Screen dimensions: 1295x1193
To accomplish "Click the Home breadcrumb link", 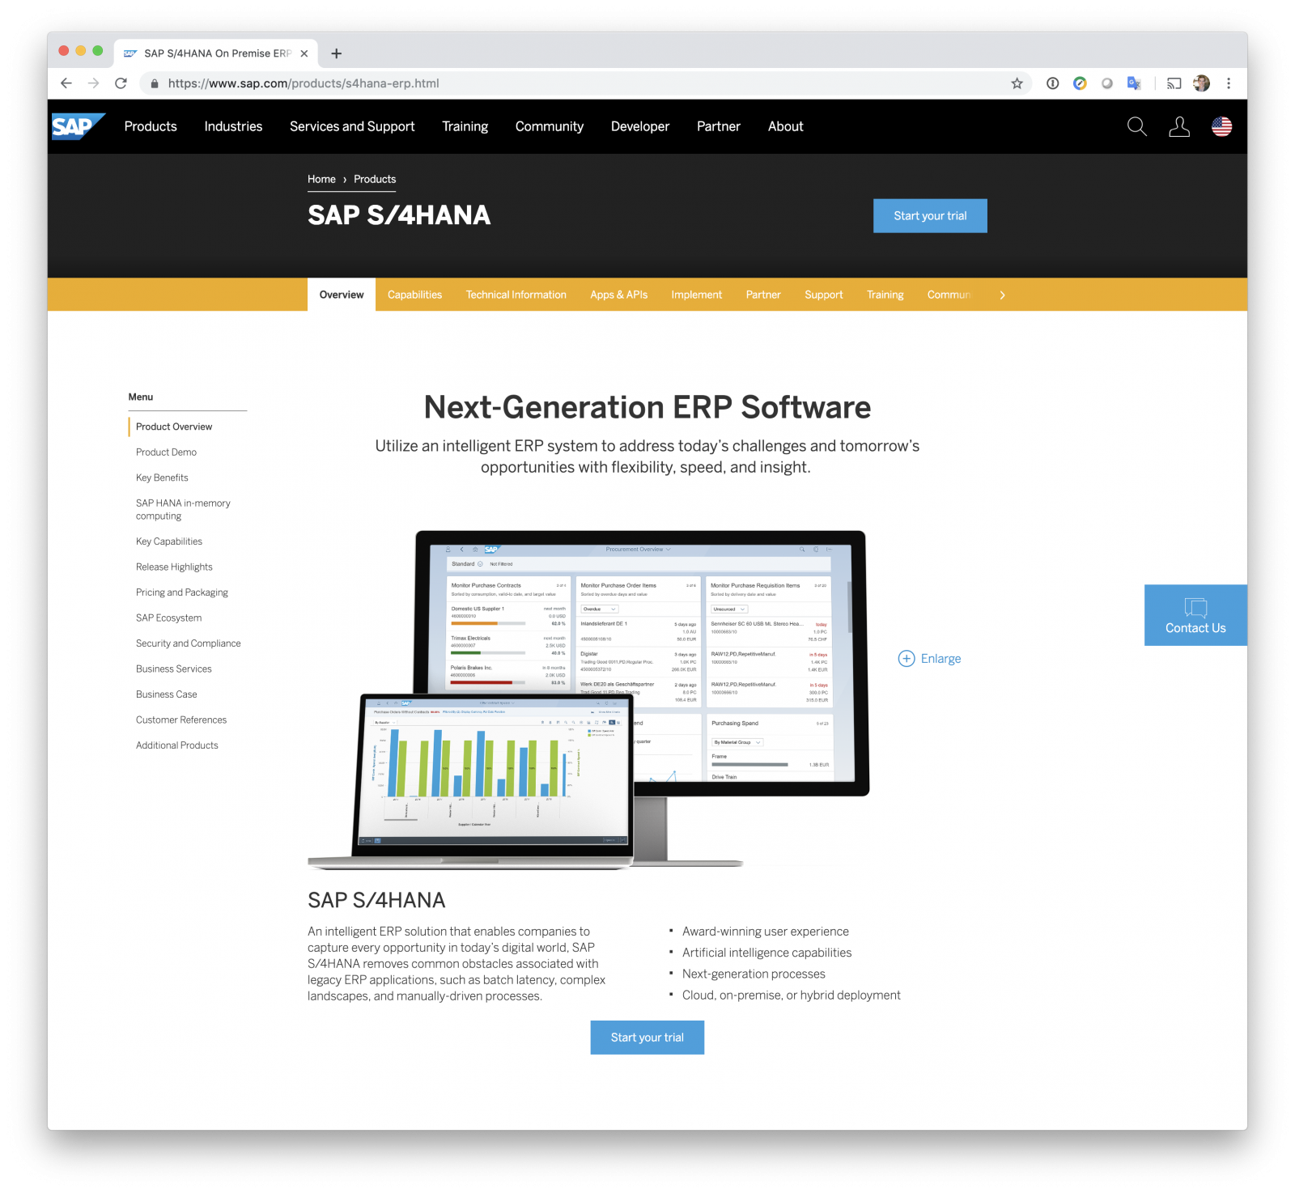I will 321,179.
